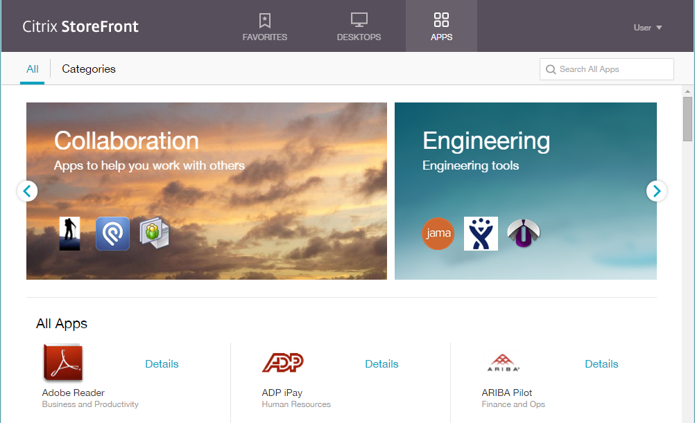Launch the Adobe Reader app icon
This screenshot has height=423, width=695.
[63, 363]
